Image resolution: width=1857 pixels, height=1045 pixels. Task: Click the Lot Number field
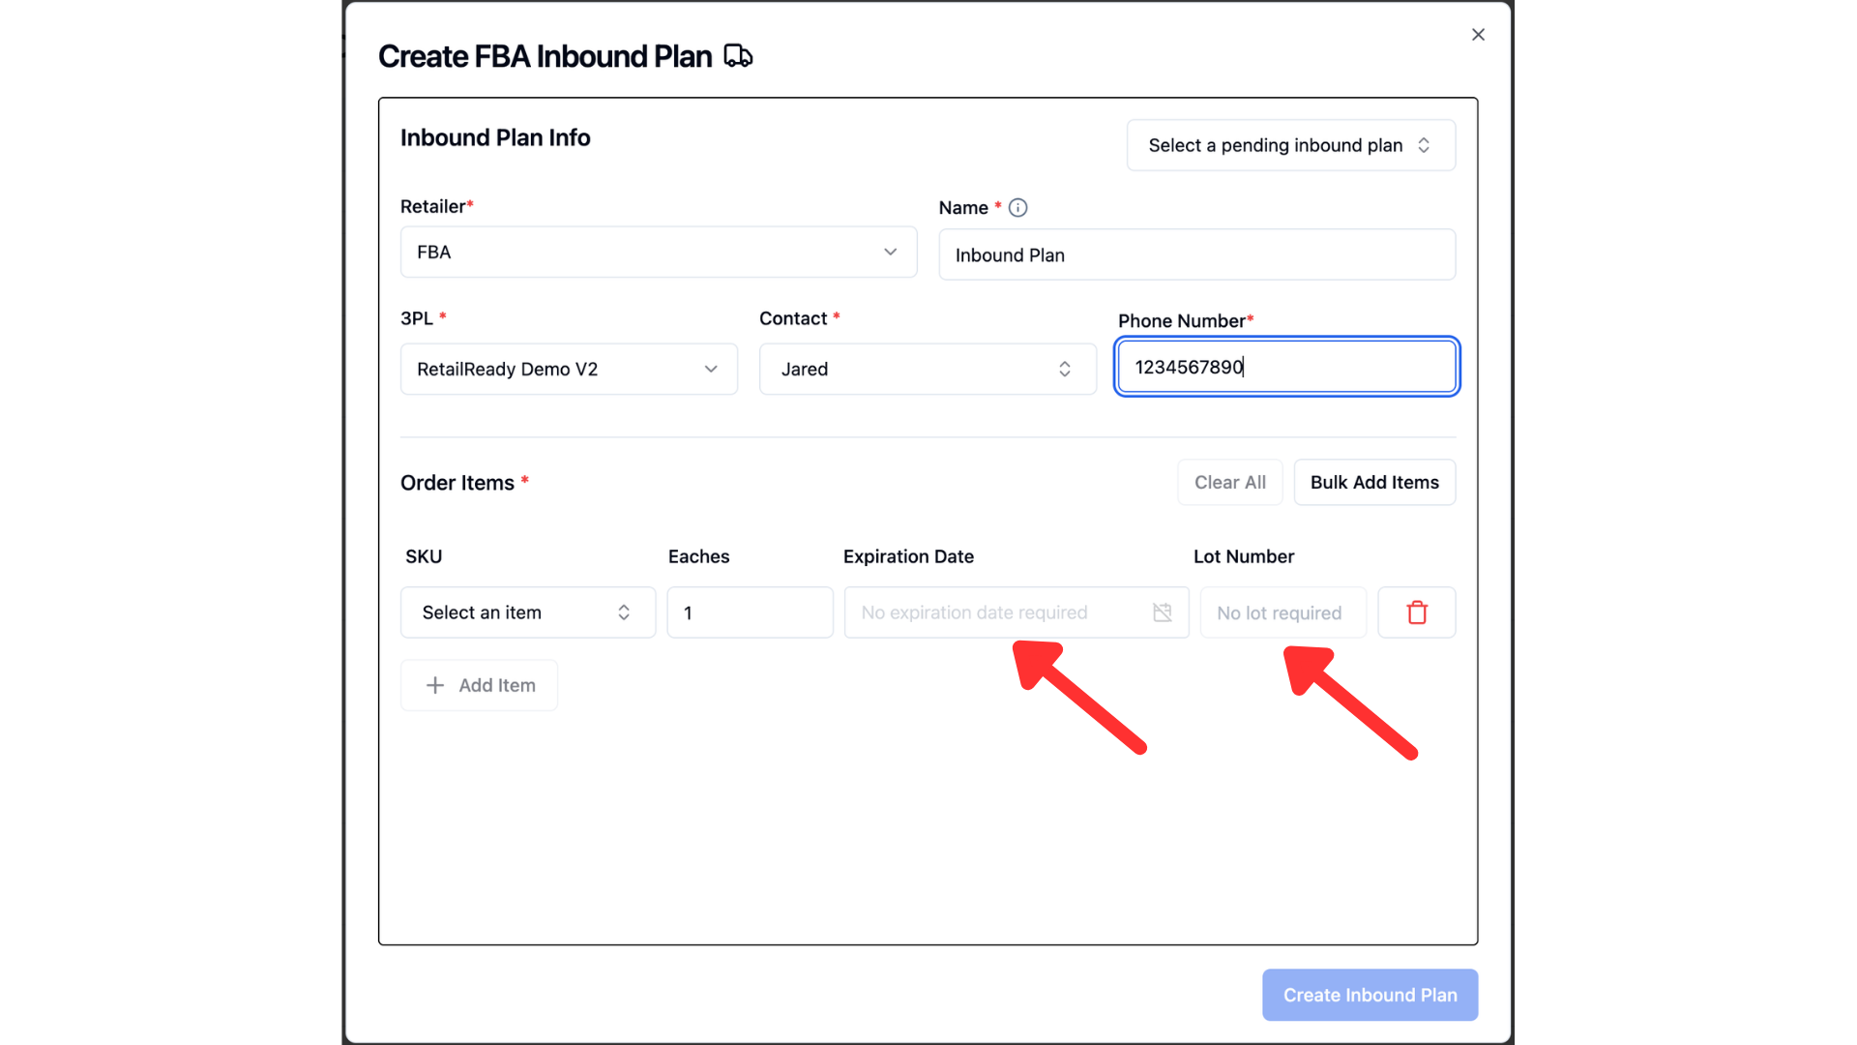[1283, 612]
